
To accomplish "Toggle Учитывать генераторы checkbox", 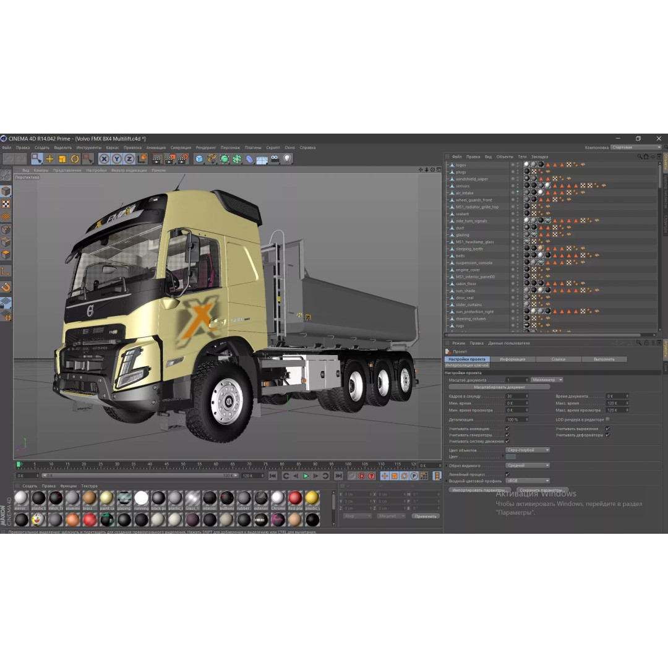I will [507, 435].
